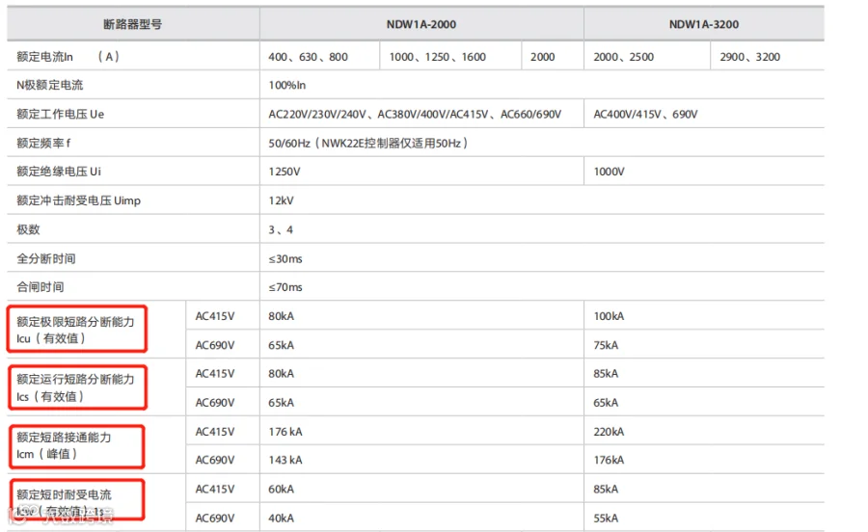
Task: Select 'AC690V' in the Ics row group
Action: (215, 403)
